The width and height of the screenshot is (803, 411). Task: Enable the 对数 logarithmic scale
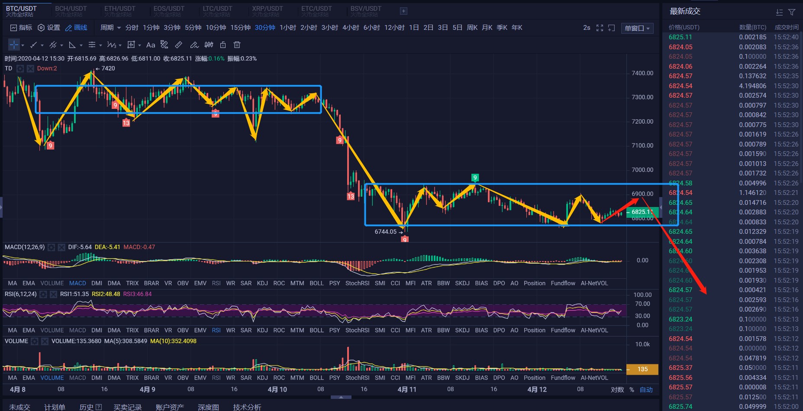tap(617, 389)
